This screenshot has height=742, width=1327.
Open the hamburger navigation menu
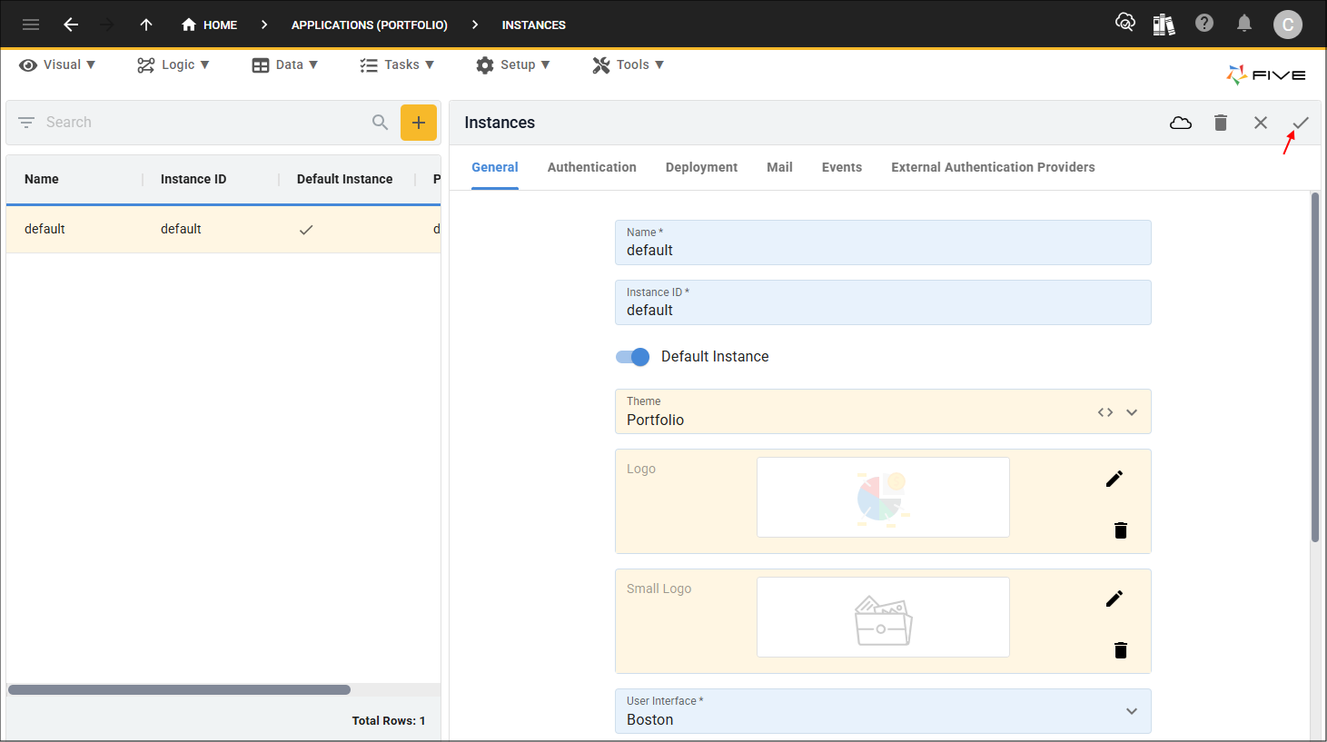pyautogui.click(x=31, y=25)
